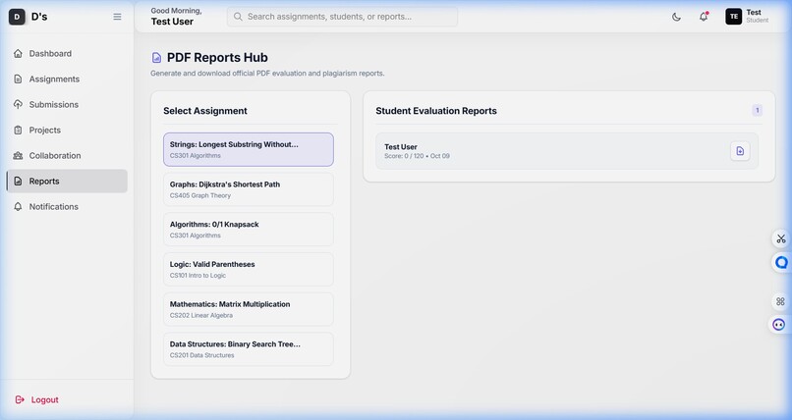This screenshot has height=420, width=792.
Task: Click the D logo badge in sidebar header
Action: (x=17, y=17)
